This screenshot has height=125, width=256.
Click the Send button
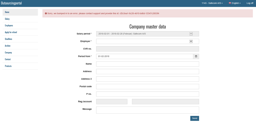[194, 118]
